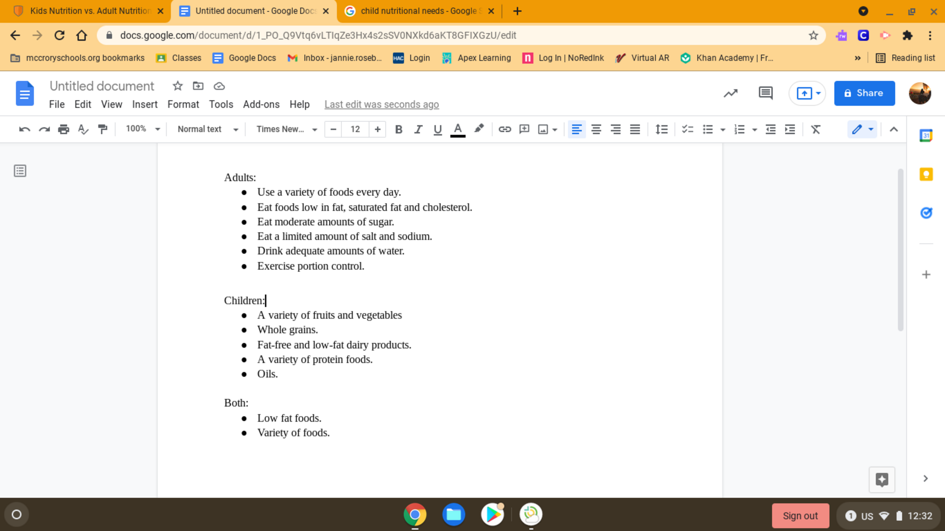Click the Clear formatting icon
The height and width of the screenshot is (531, 945).
[x=815, y=130]
